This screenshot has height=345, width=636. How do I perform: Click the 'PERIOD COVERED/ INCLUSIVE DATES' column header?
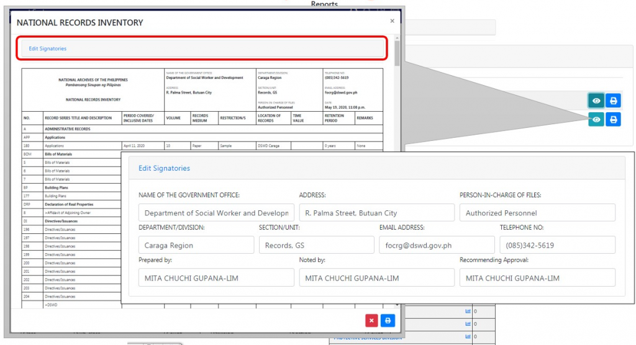coord(139,118)
